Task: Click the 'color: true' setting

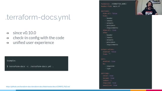Action: [x=108, y=76]
